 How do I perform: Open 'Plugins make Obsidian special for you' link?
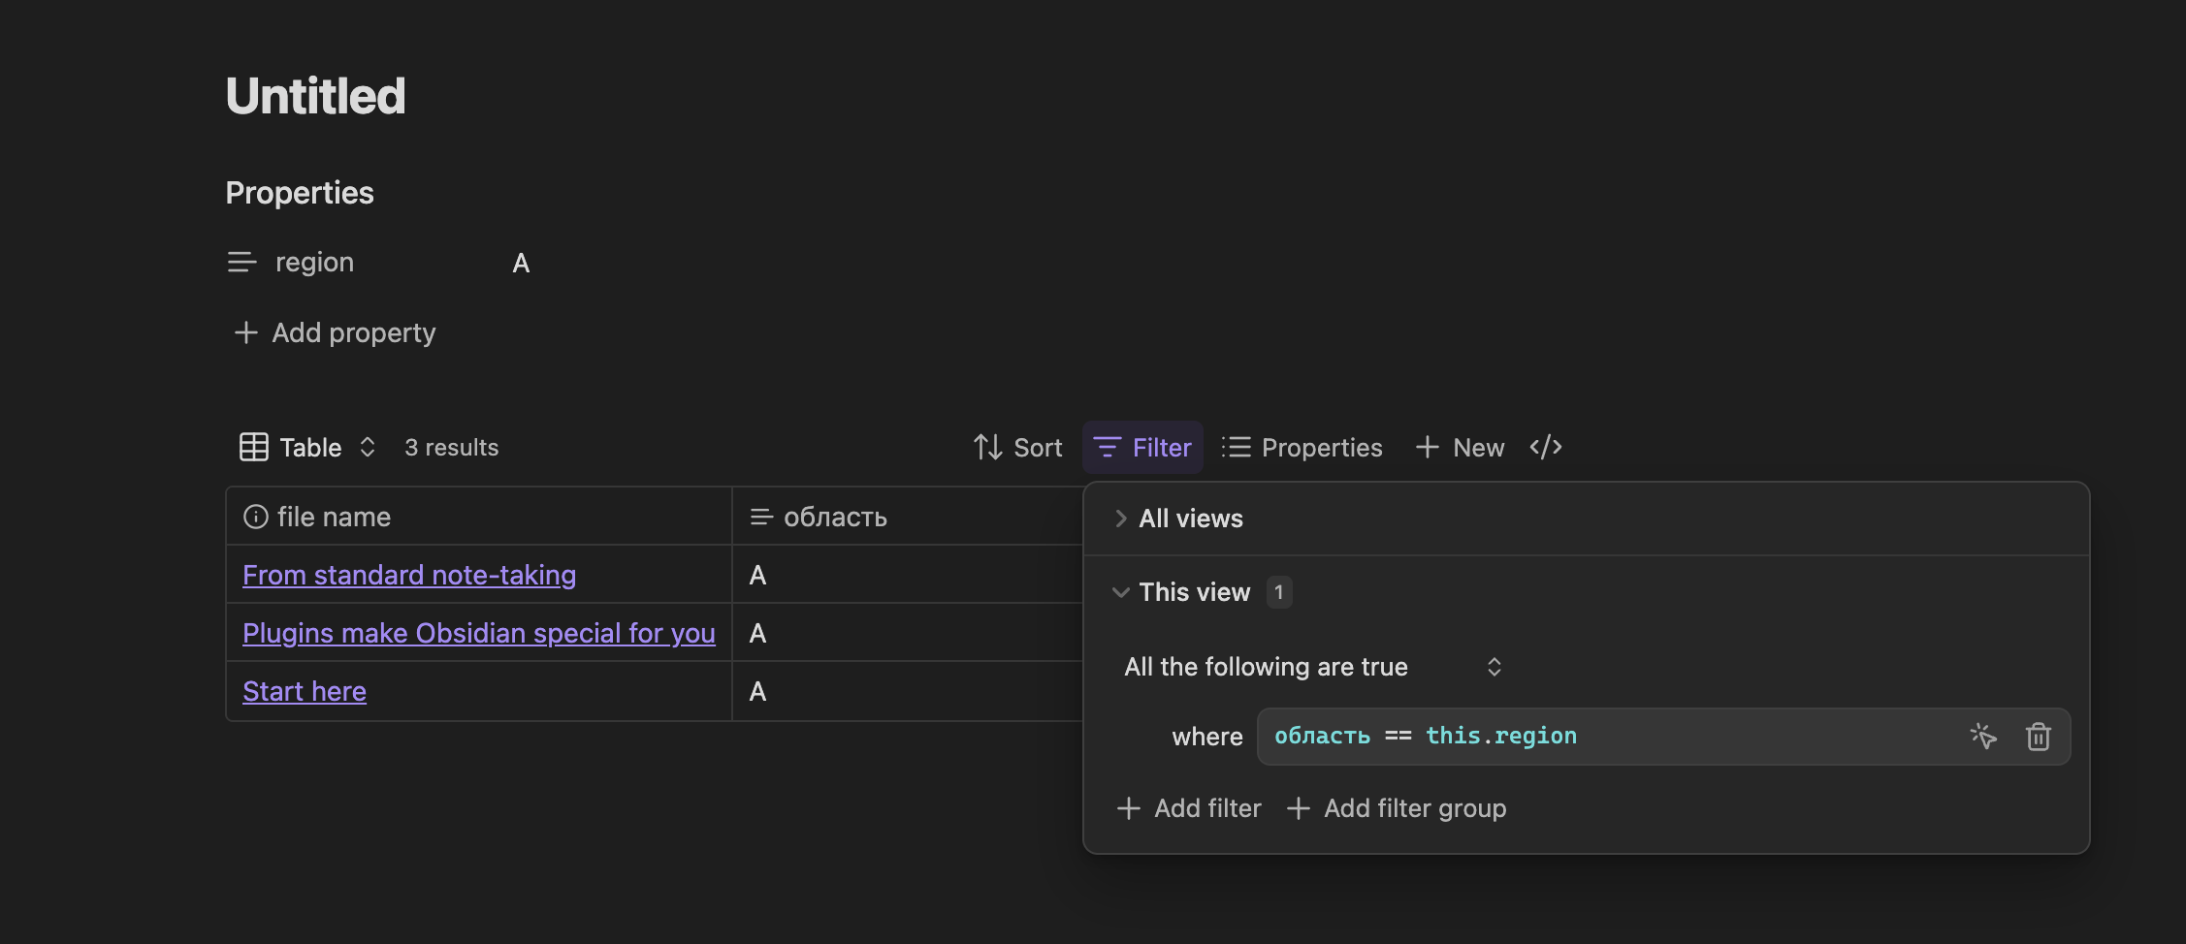478,633
